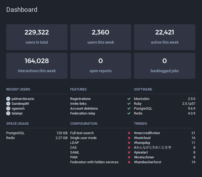Click the red cross beside Single user mode

[129, 138]
